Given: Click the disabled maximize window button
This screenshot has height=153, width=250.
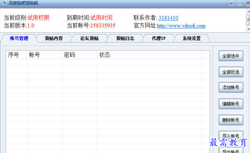Looking at the screenshot, I should tap(240, 3).
